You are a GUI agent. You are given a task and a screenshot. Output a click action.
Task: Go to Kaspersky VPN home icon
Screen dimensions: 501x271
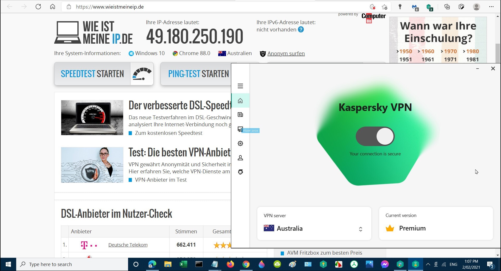[x=240, y=101]
